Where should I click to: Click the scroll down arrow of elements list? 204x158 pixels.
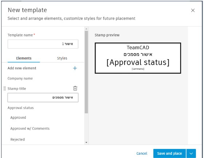(x=86, y=142)
